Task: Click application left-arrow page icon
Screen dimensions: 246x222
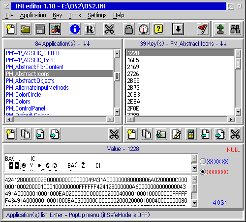Action: [40, 134]
